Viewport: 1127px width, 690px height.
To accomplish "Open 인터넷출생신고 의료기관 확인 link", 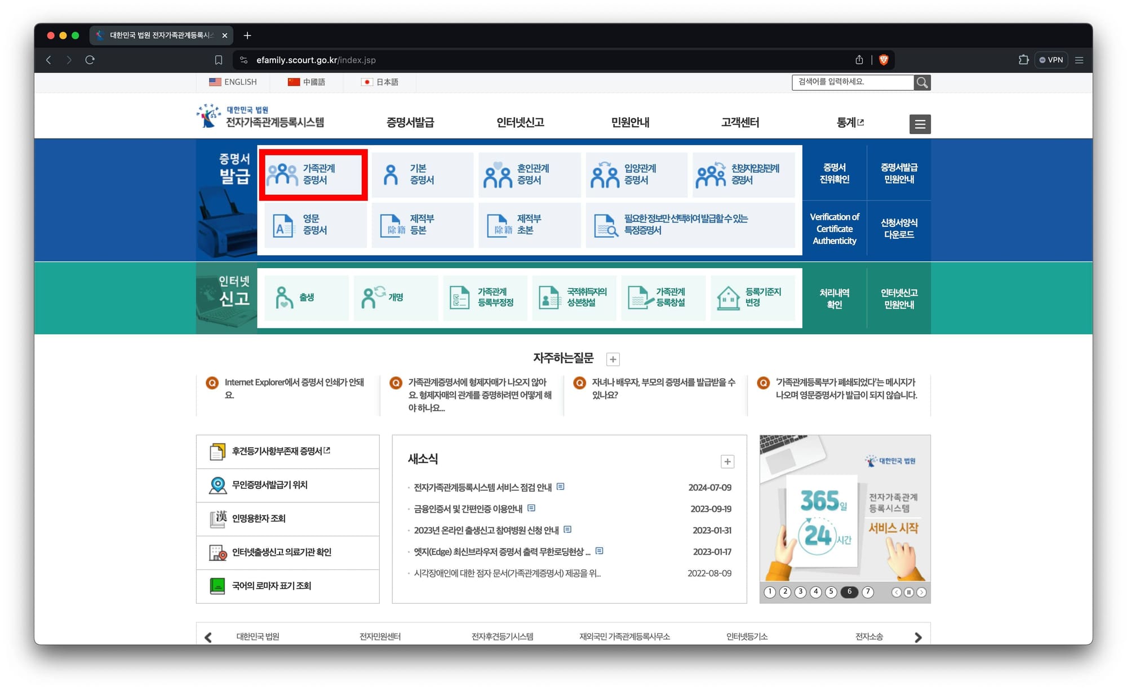I will 287,553.
